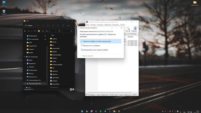Screen dimensions: 201x113
Task: Click the Delete trash icon in Explorer toolbar
Action: [63, 25]
